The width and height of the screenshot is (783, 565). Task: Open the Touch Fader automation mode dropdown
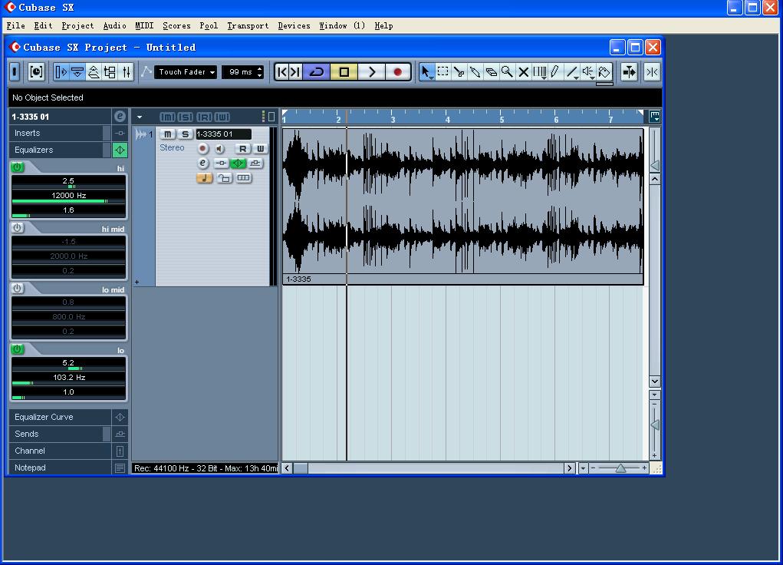pyautogui.click(x=186, y=72)
